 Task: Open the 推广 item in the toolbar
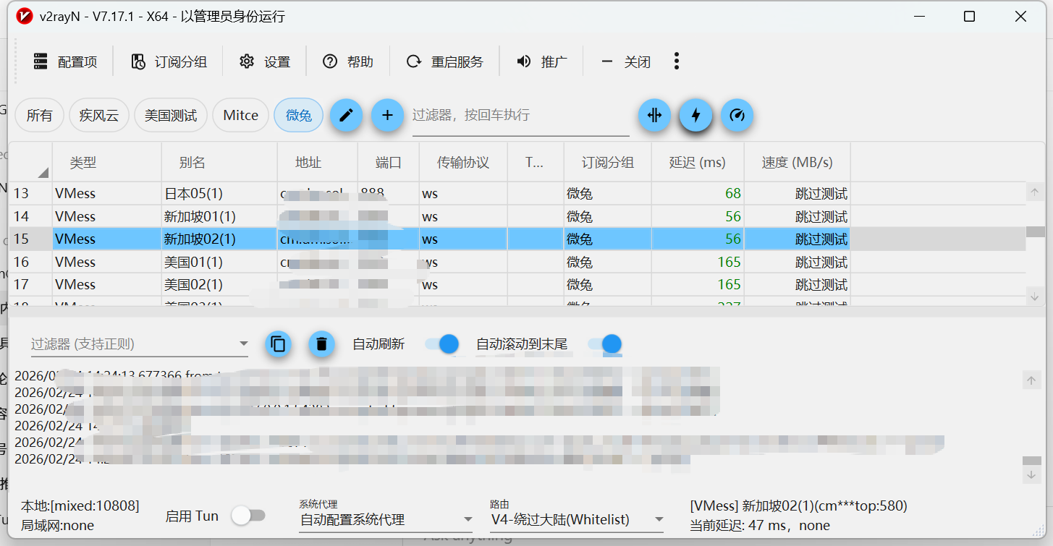(x=541, y=61)
